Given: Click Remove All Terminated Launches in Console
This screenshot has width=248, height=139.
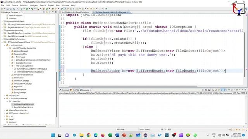Looking at the screenshot, I should click(209, 90).
